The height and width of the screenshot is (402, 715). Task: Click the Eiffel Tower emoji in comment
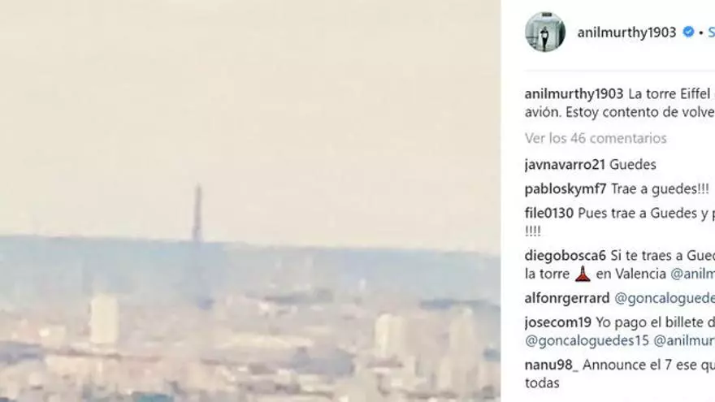583,274
